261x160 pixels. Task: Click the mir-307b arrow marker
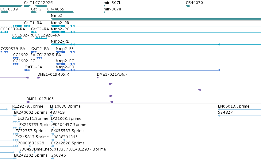(x=104, y=6)
